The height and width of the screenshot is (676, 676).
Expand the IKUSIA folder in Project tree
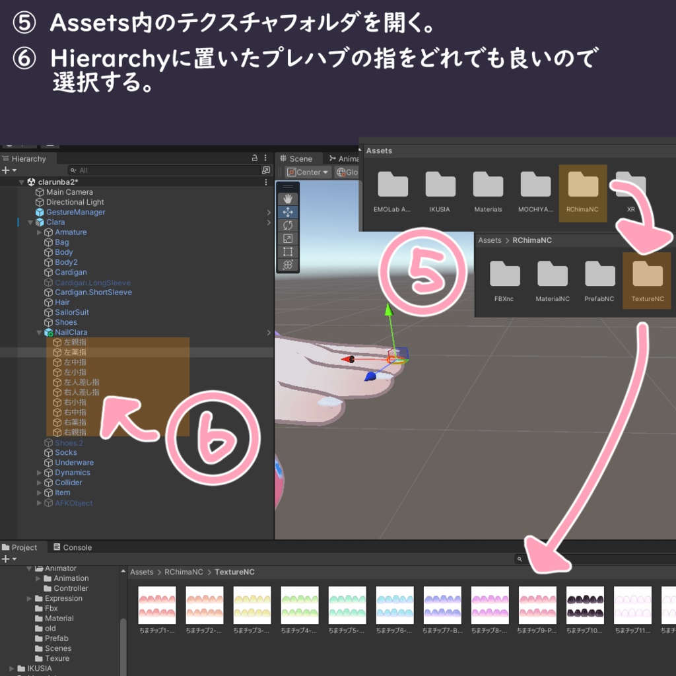(12, 669)
